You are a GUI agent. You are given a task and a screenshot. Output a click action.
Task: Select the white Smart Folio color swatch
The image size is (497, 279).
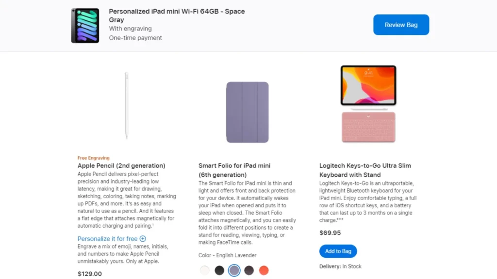tap(204, 270)
